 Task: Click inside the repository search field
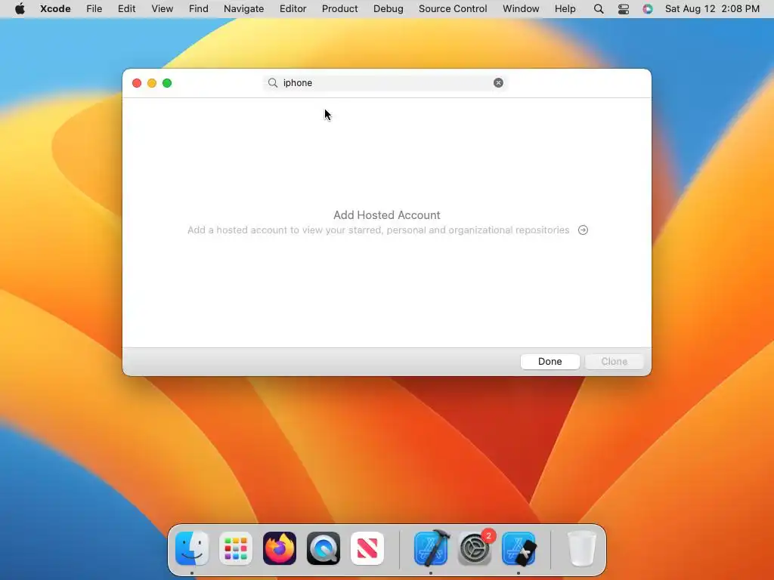tap(385, 83)
